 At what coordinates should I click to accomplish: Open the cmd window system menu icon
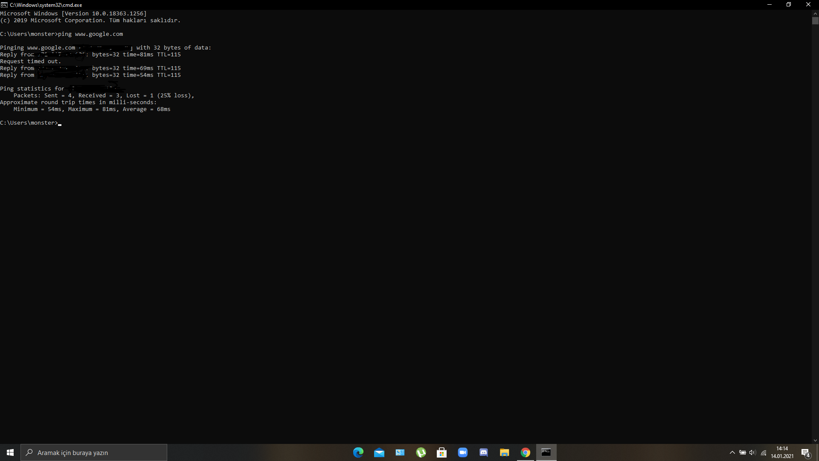pyautogui.click(x=4, y=5)
